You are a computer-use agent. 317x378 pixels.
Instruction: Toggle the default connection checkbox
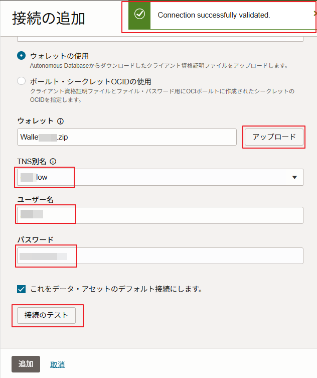(x=21, y=289)
